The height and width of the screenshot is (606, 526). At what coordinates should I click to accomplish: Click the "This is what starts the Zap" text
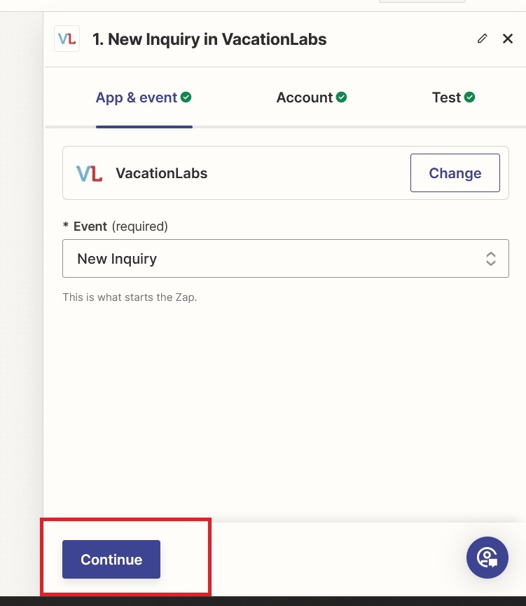[130, 297]
